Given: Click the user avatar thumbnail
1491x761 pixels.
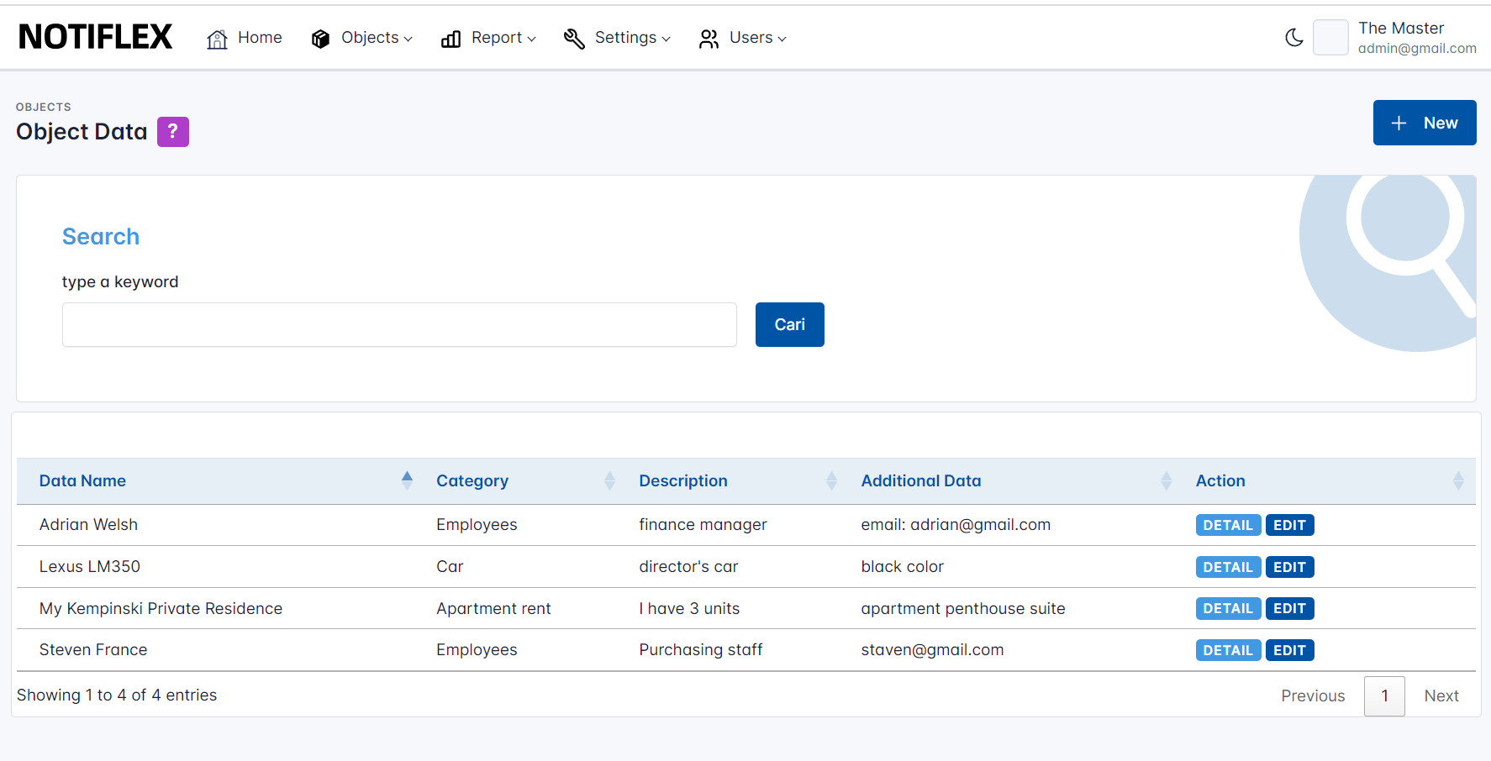Looking at the screenshot, I should pos(1330,38).
